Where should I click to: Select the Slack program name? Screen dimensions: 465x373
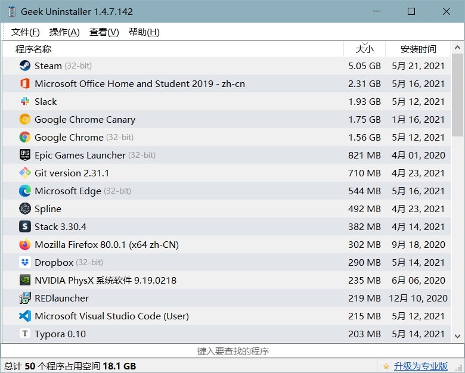click(45, 101)
